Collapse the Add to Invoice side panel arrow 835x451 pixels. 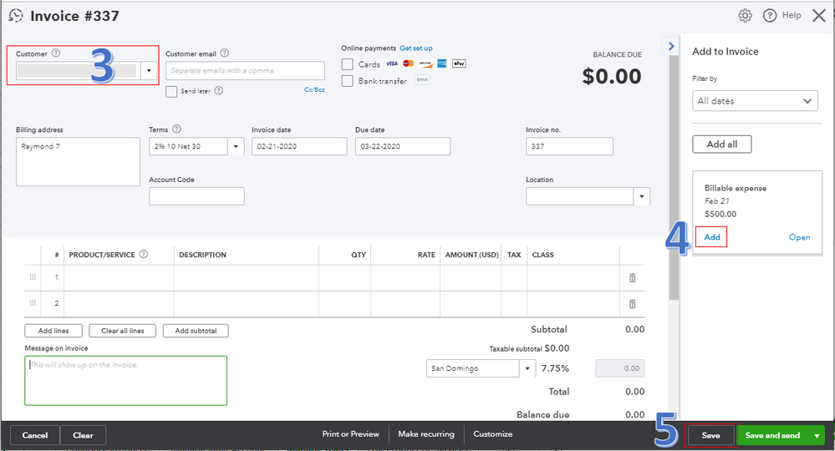coord(671,46)
